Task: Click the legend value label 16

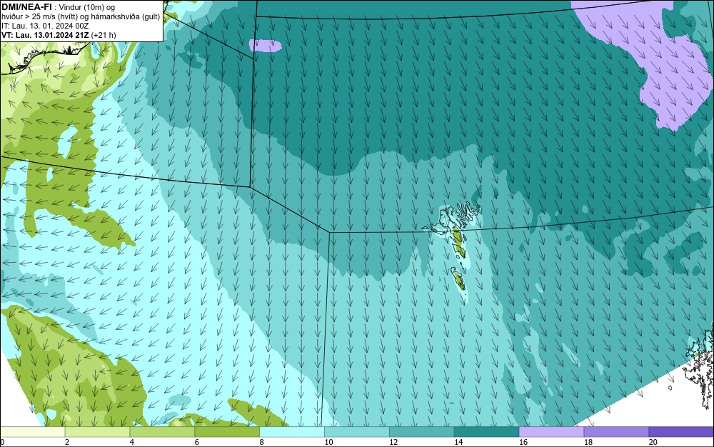Action: pos(523,442)
